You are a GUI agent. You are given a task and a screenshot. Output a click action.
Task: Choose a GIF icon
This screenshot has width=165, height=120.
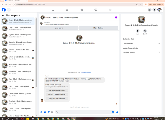click(52, 112)
